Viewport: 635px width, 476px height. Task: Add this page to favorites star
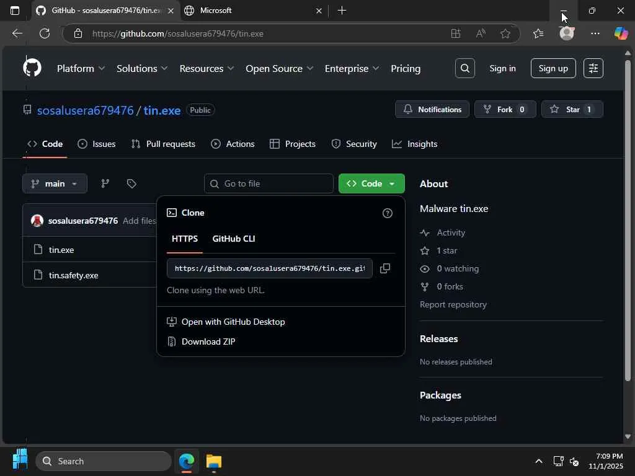pos(505,33)
